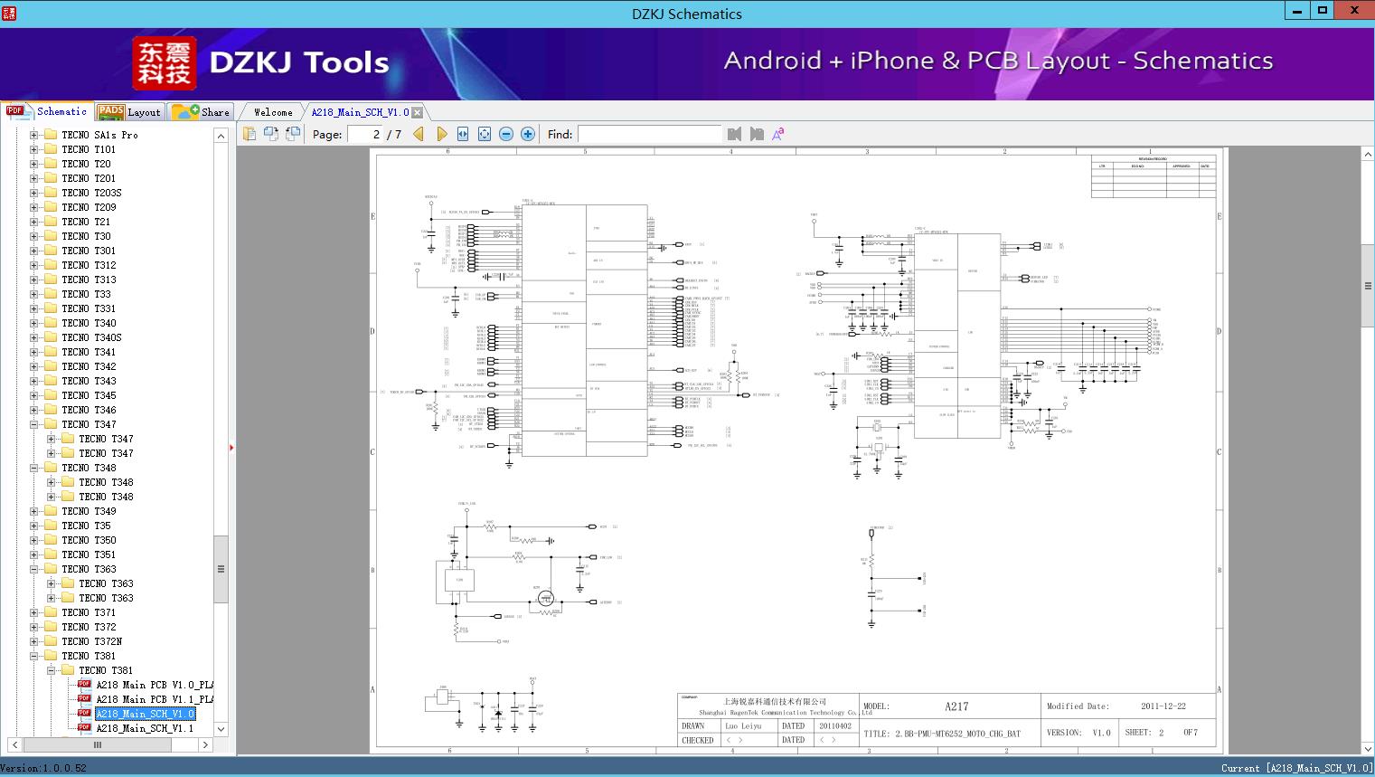Click the find previous icon
1375x777 pixels.
pos(734,134)
